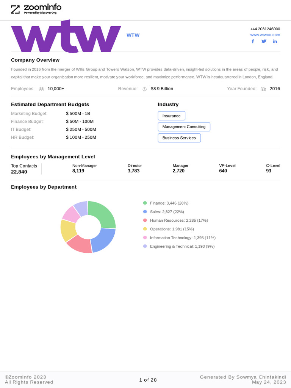This screenshot has height=388, width=291.
Task: Click the Employees by Management Level heading
Action: click(x=53, y=156)
